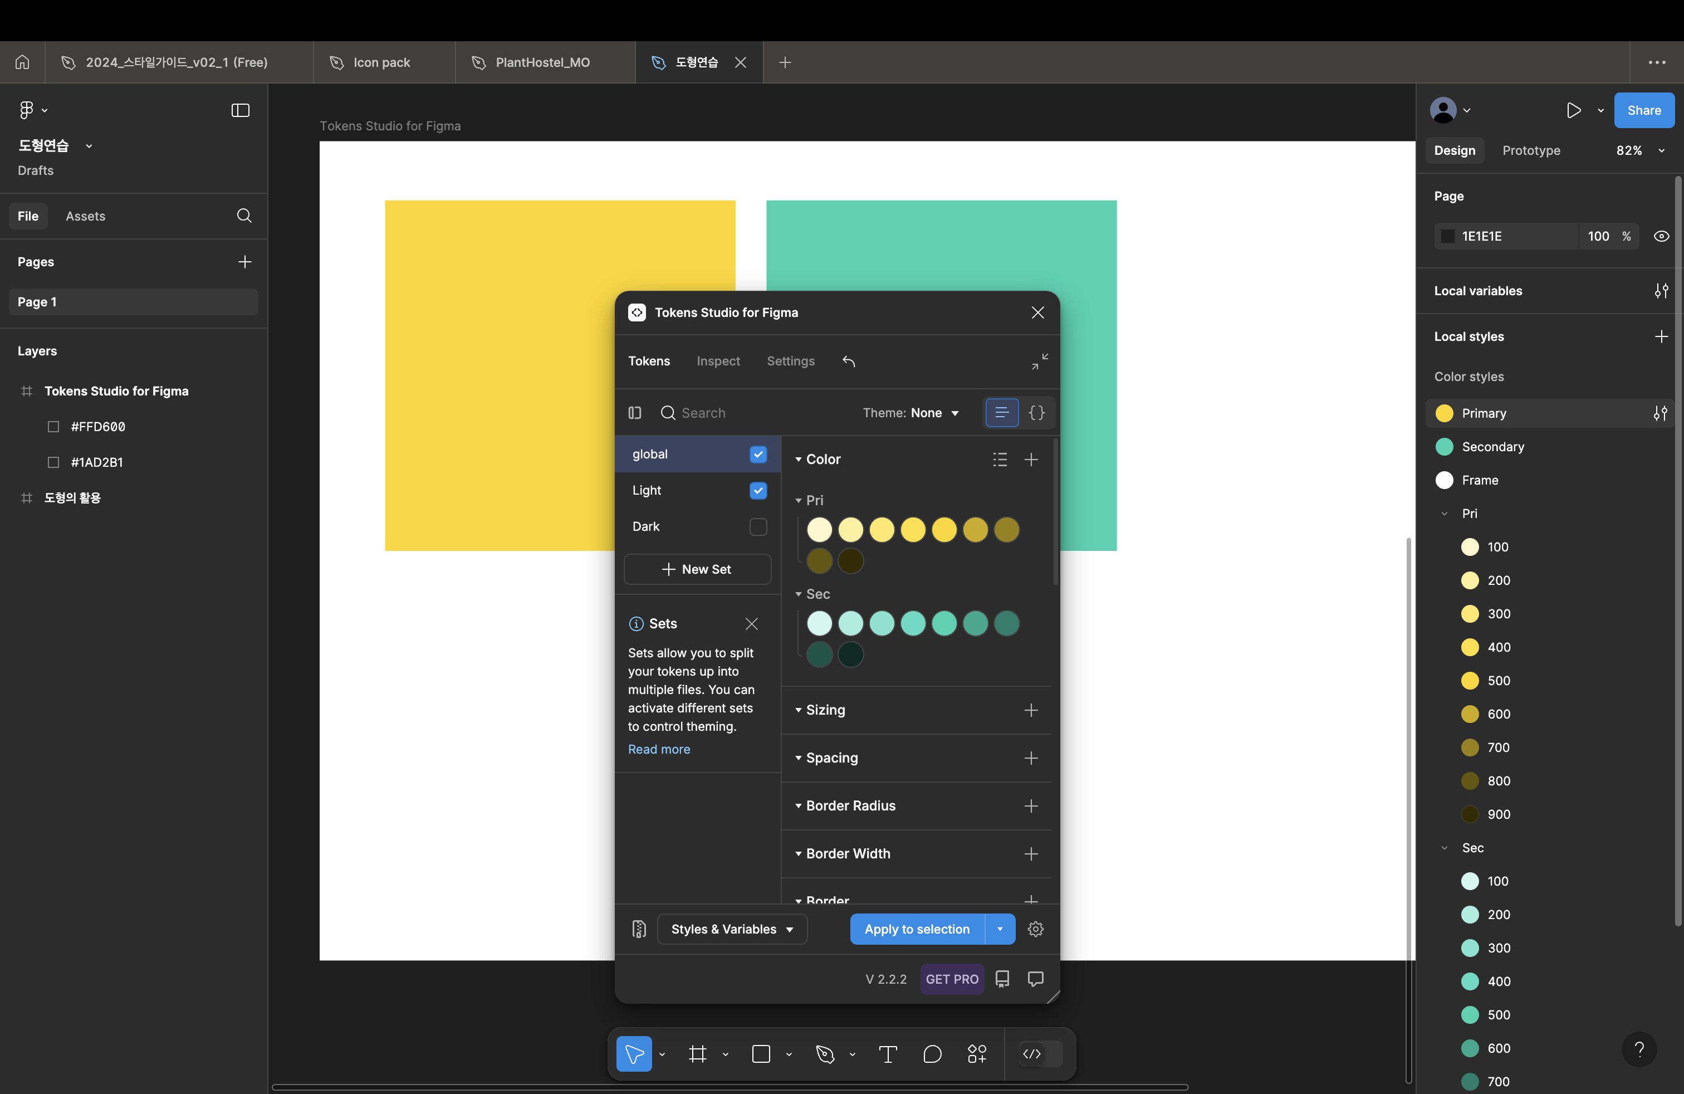The width and height of the screenshot is (1684, 1094).
Task: Toggle page background visibility eye
Action: point(1661,236)
